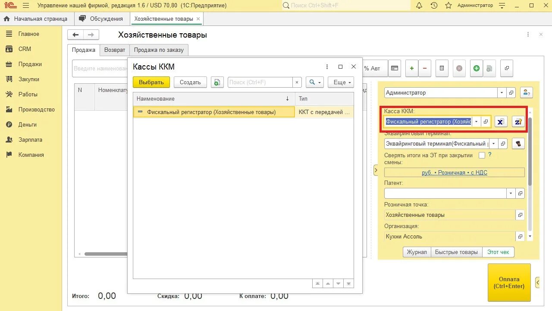Screen dimensions: 552x311
Task: Click global search field Поиск Ctrl+Shift+F
Action: pyautogui.click(x=346, y=6)
